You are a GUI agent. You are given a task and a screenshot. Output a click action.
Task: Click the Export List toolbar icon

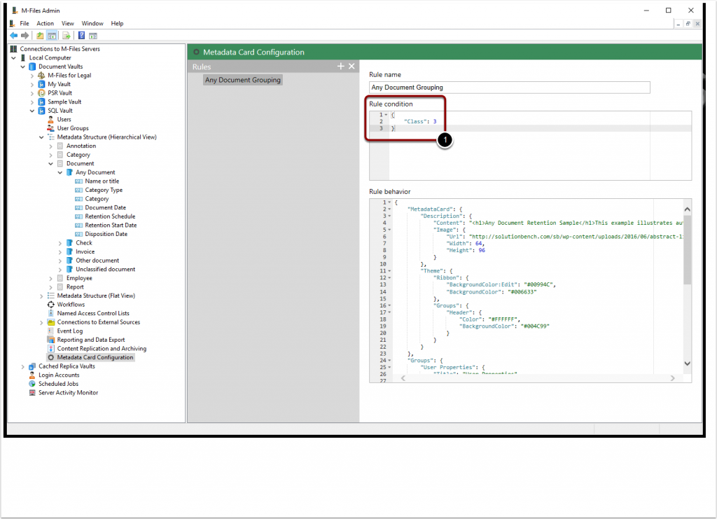pos(66,34)
